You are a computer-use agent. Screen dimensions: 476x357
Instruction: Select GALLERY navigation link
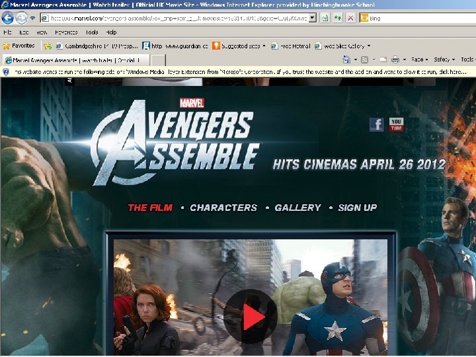click(297, 208)
